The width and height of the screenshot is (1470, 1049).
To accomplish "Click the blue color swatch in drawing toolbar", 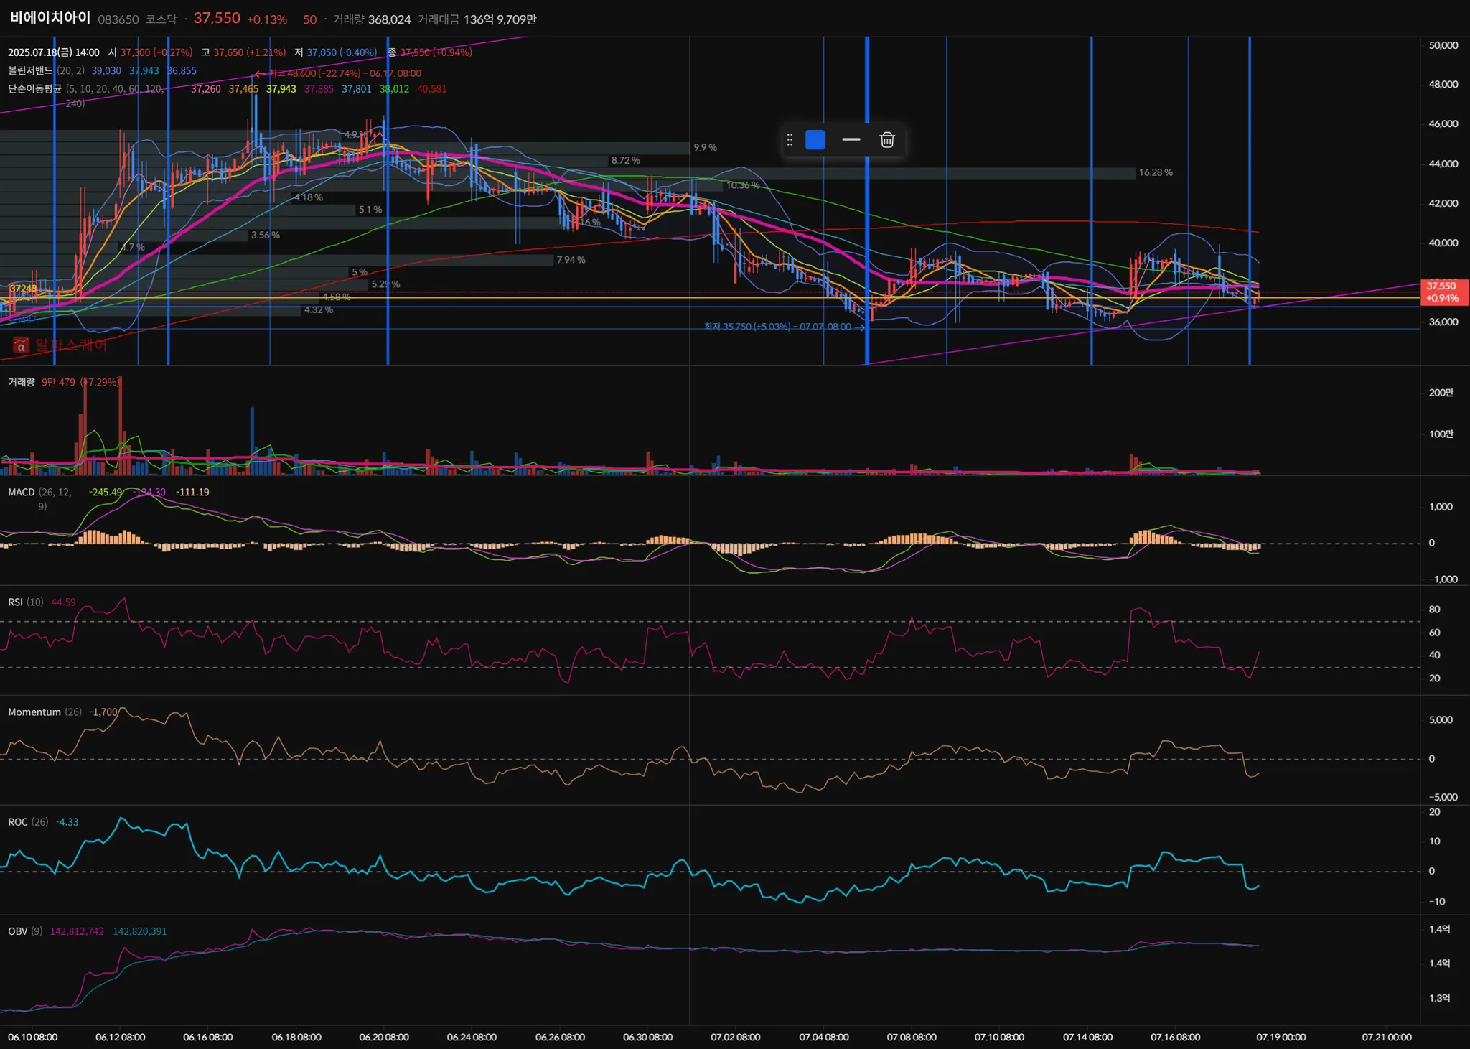I will [x=815, y=140].
